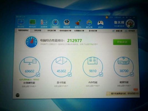Viewport: 148px width, 111px height.
Task: Click the 电脑综合性能得分 label
Action: point(52,41)
